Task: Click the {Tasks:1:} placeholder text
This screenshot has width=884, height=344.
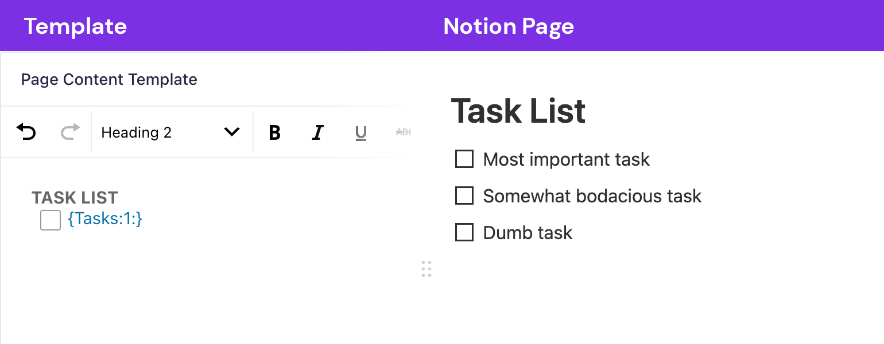Action: tap(105, 219)
